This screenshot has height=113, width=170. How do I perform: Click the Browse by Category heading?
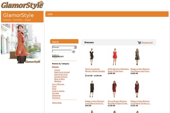(61, 64)
